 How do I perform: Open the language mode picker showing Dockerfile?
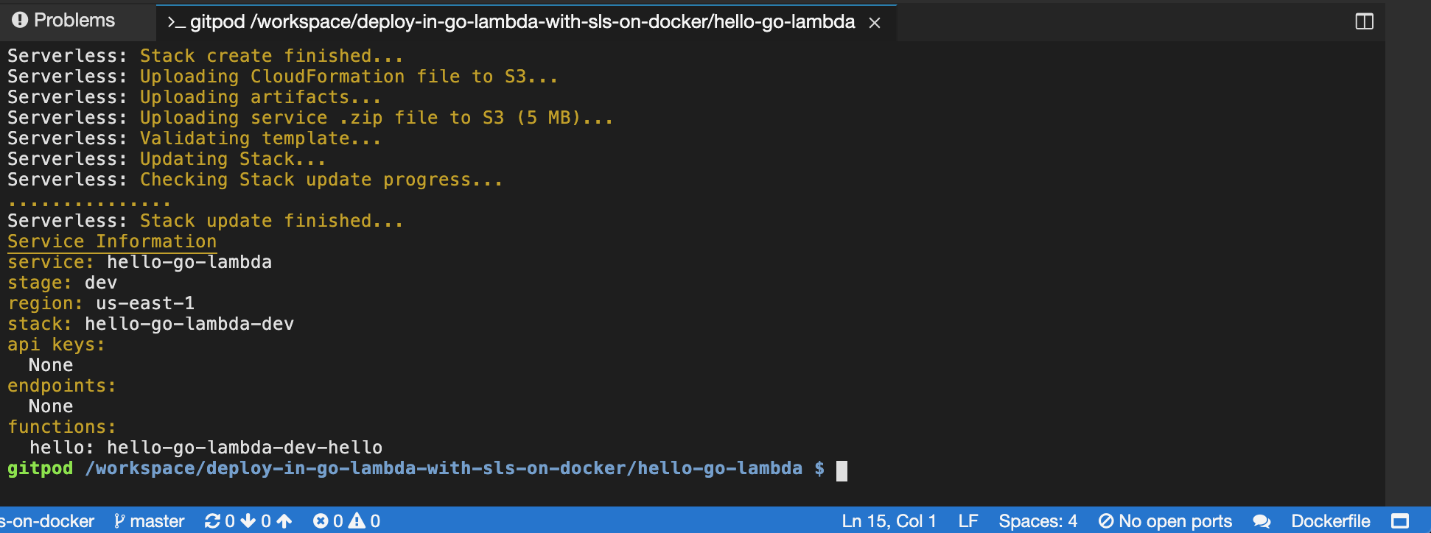click(1329, 520)
